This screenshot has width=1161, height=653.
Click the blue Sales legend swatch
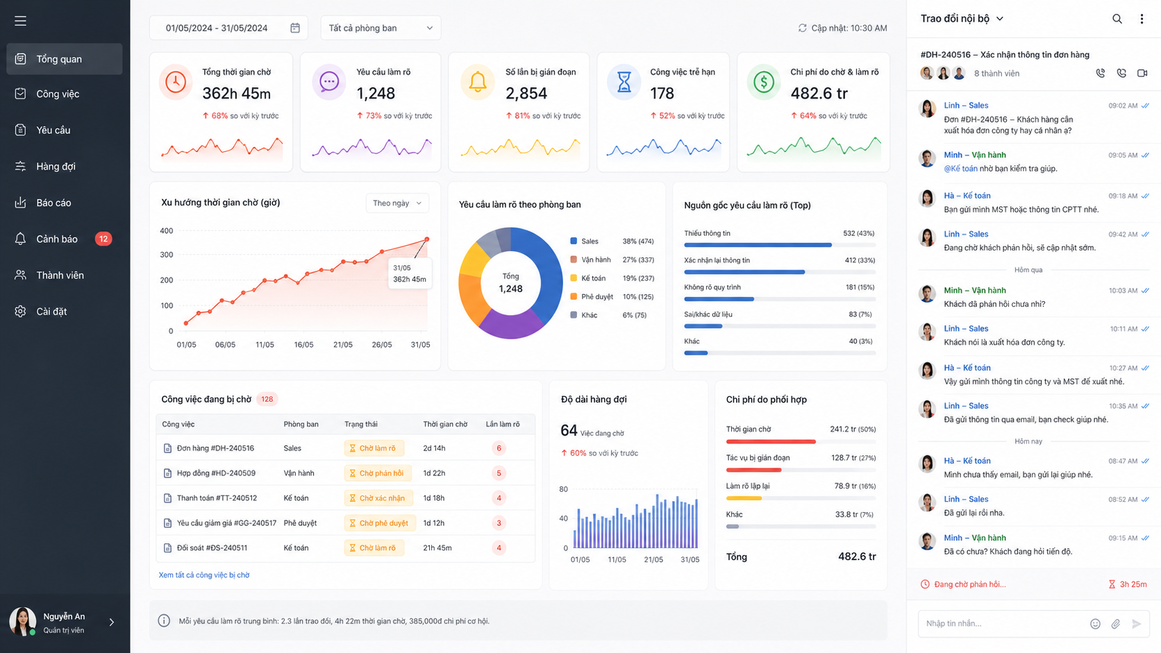574,241
